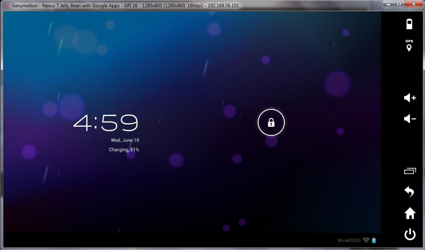Go back using the back arrow
The image size is (425, 250).
coord(409,192)
